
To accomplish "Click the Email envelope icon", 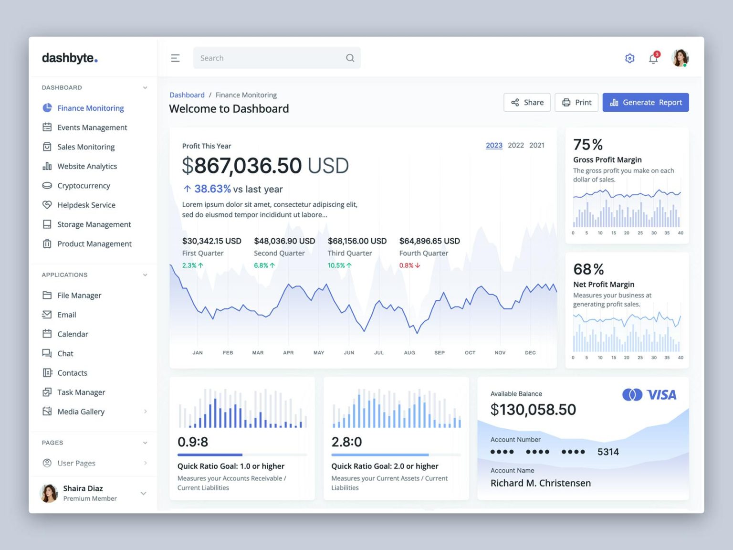I will [x=47, y=314].
